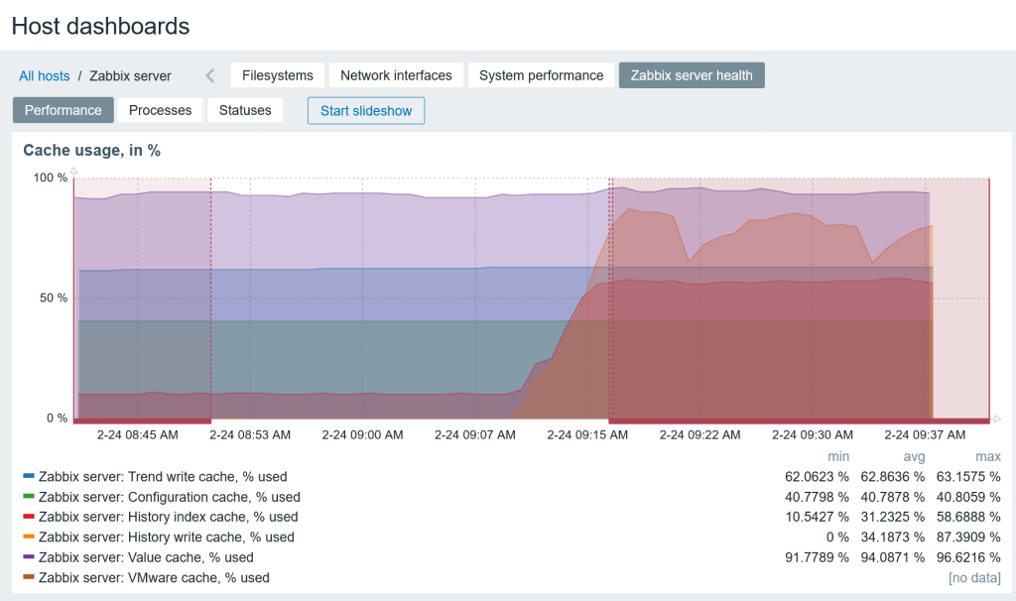
Task: Select the Zabbix server health tab
Action: click(692, 75)
